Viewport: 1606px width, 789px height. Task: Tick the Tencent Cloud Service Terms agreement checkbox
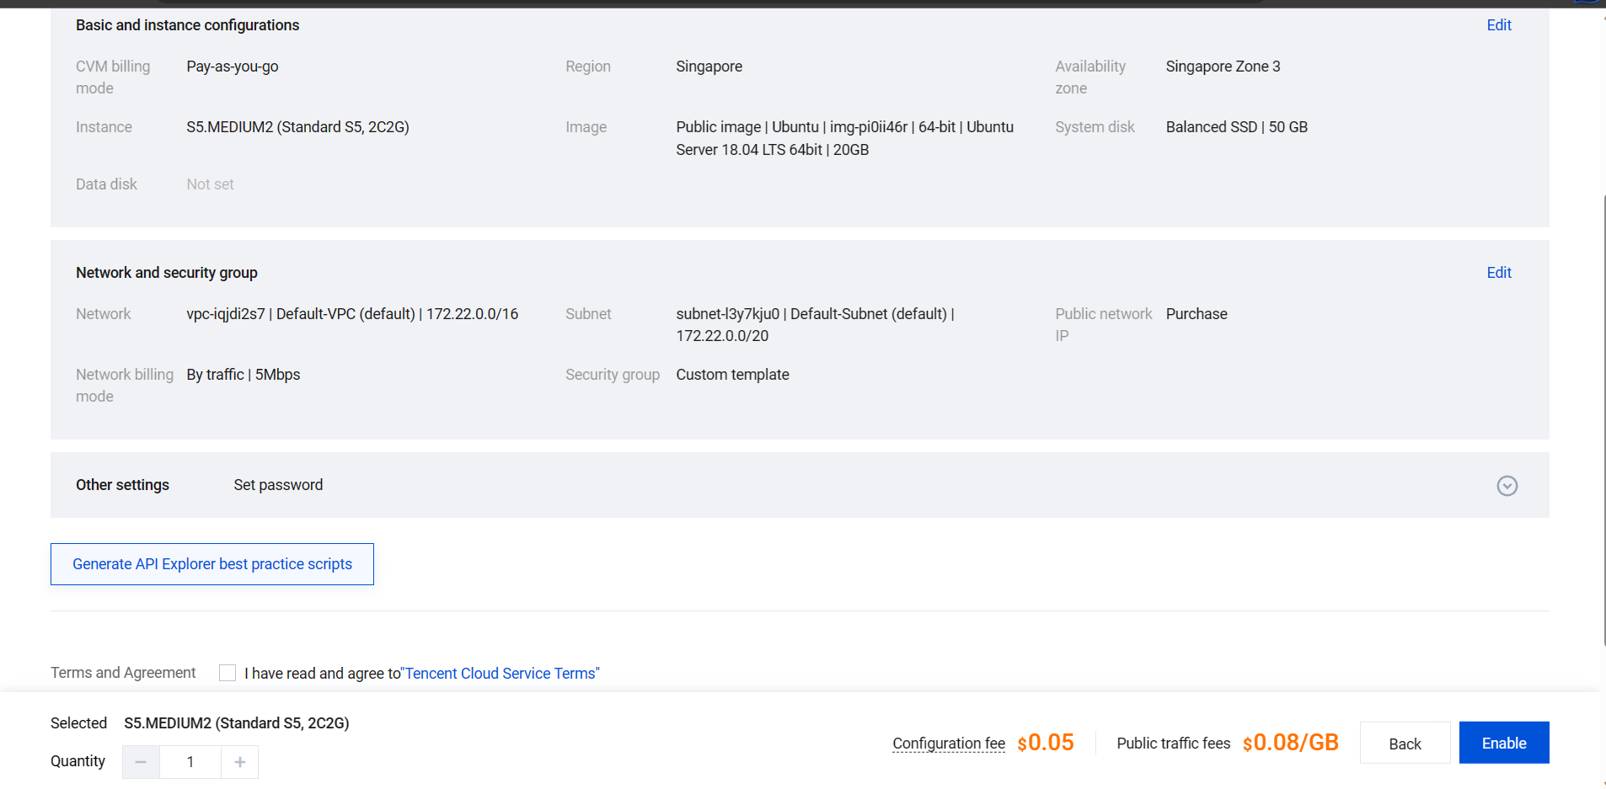coord(228,673)
